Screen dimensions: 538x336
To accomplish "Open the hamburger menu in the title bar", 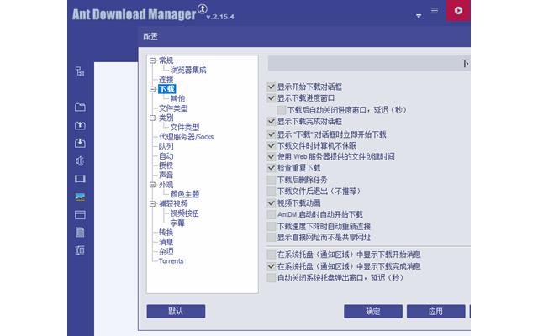I will coord(435,11).
